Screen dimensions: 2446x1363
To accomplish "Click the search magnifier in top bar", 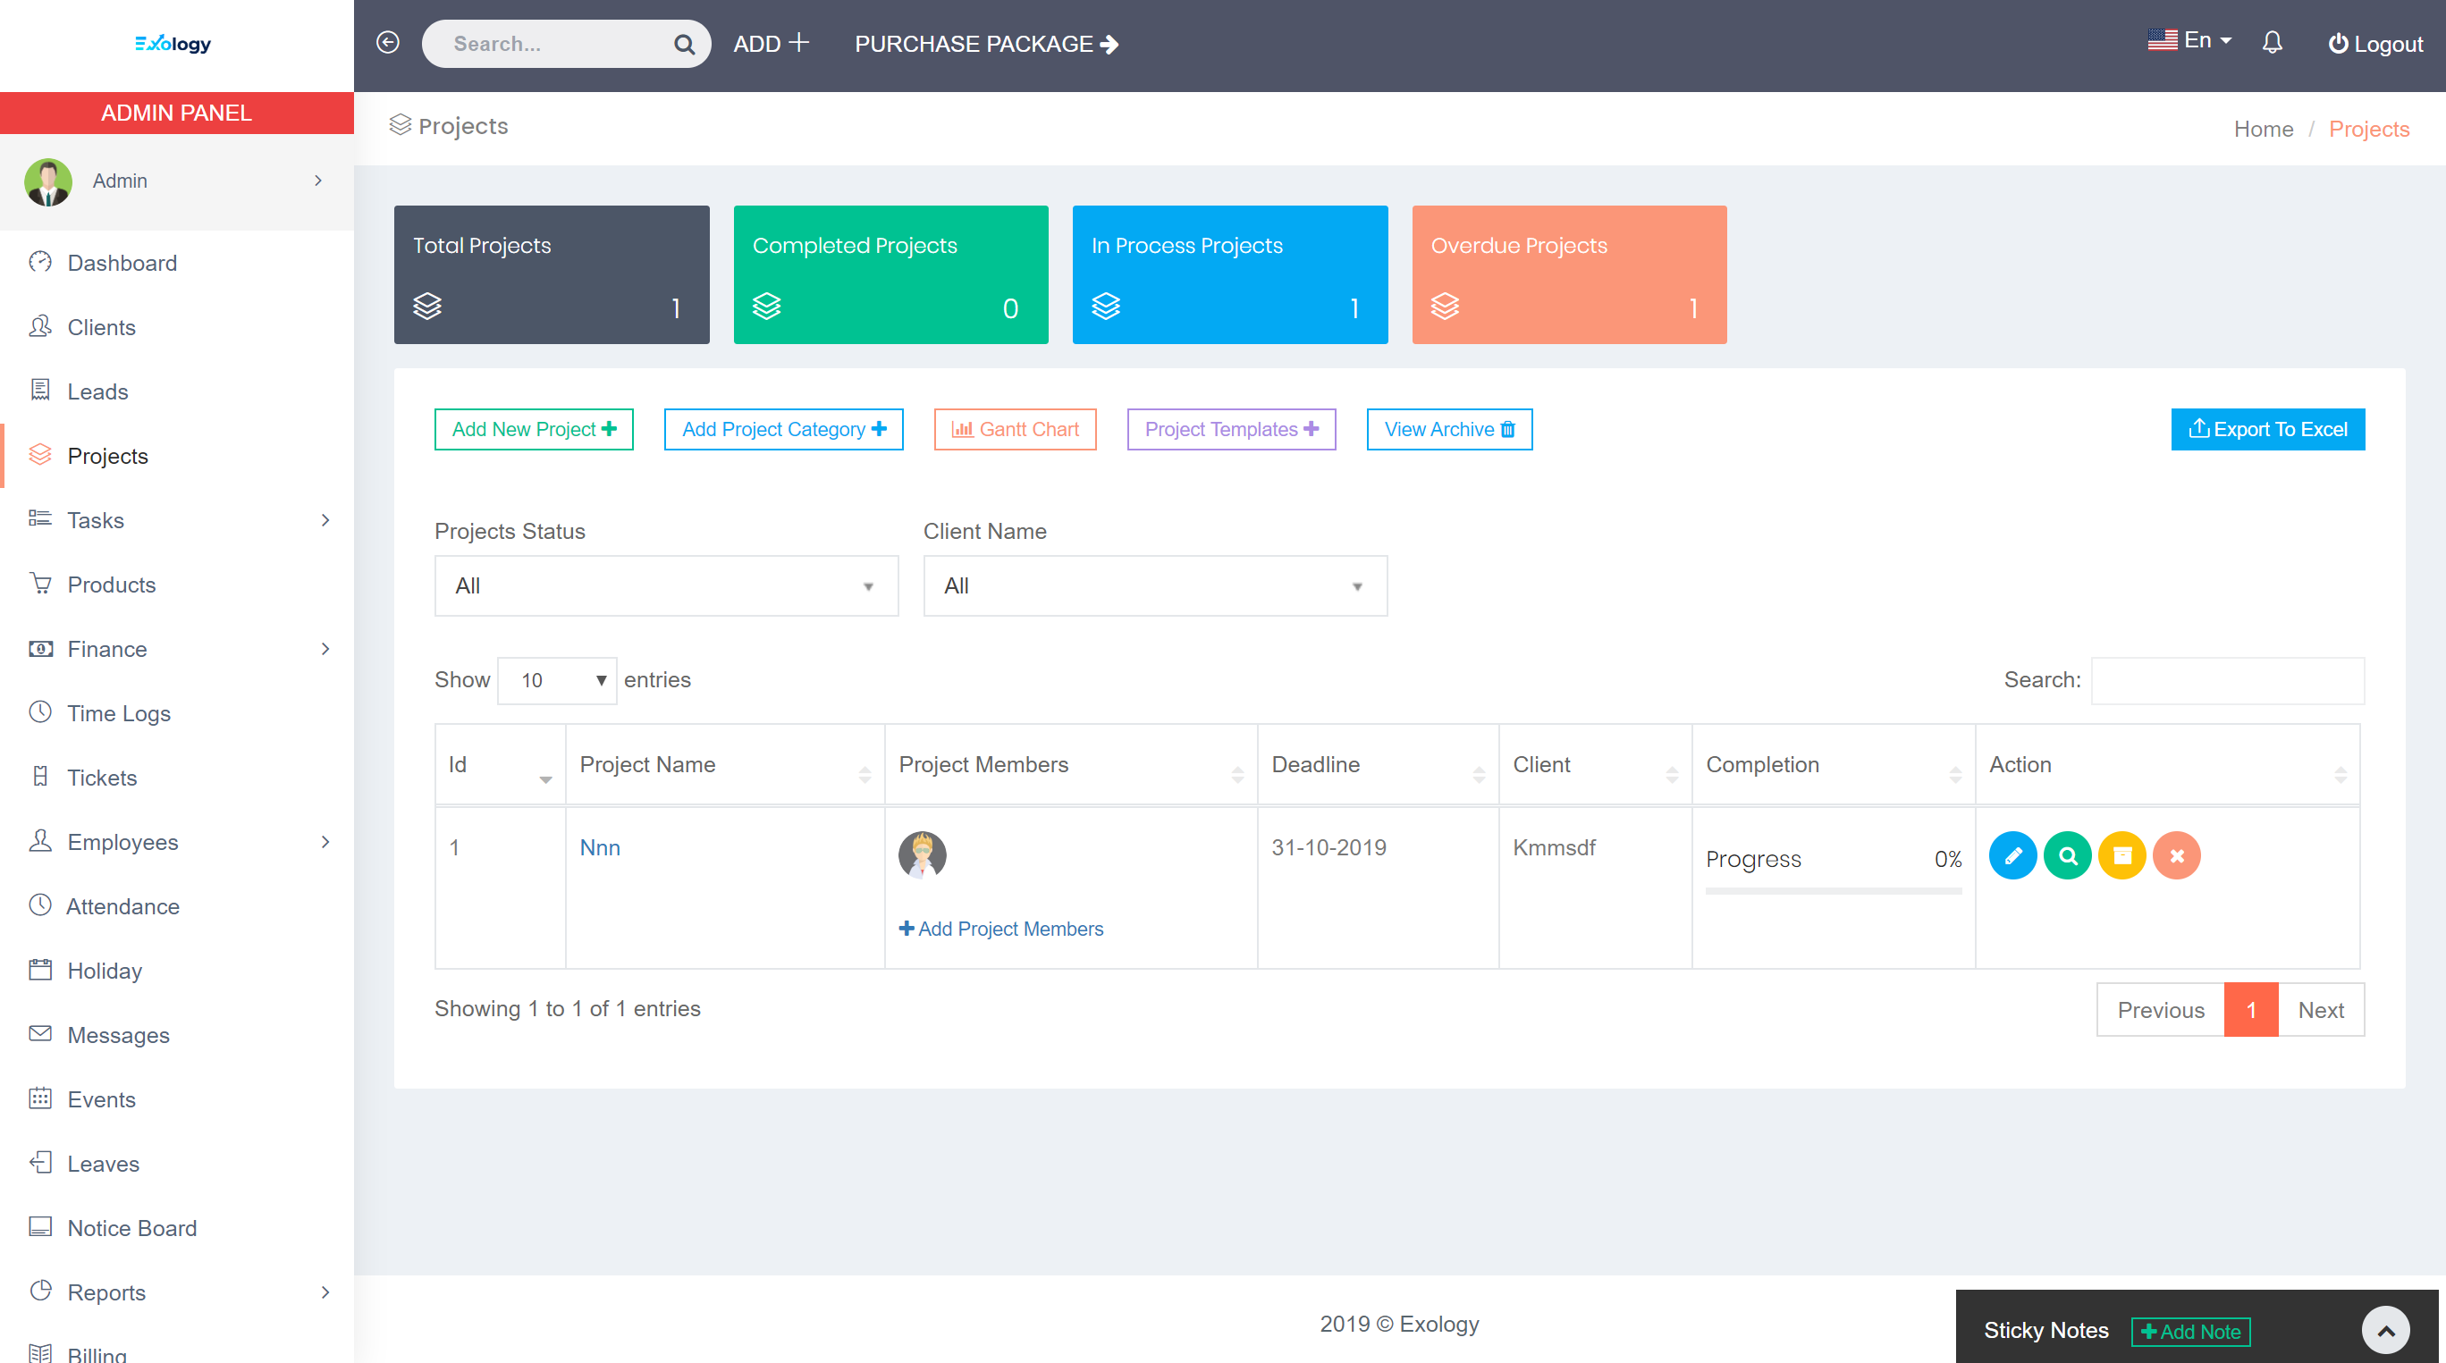I will click(x=684, y=44).
